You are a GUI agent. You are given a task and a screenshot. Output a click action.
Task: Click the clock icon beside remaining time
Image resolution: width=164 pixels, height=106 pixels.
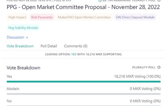[100, 1]
